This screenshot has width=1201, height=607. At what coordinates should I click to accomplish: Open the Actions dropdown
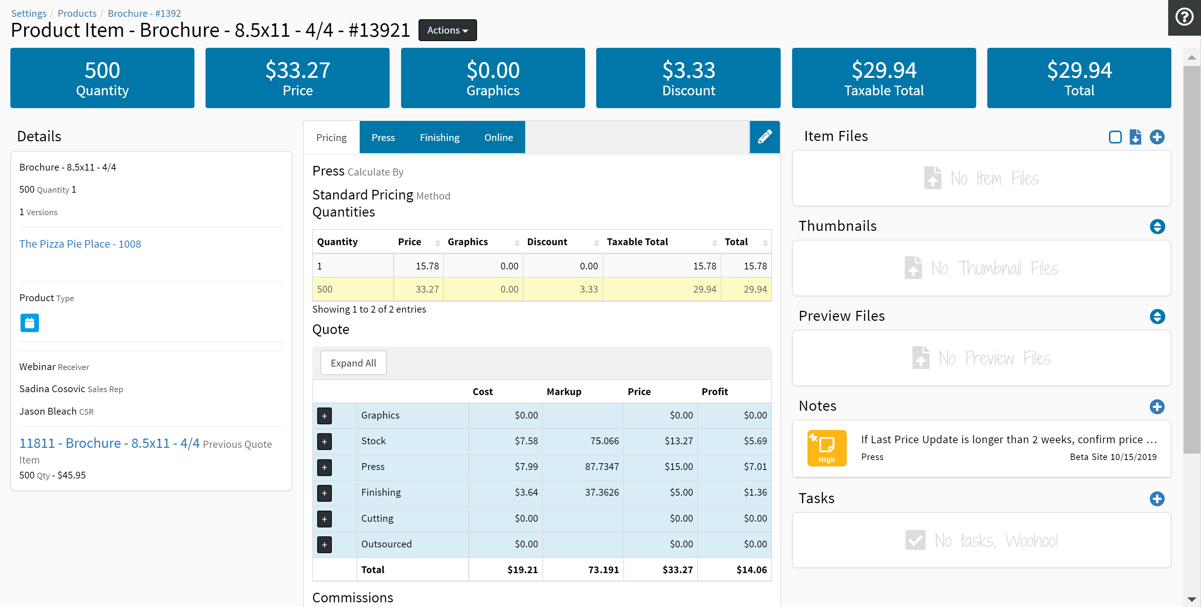(447, 30)
